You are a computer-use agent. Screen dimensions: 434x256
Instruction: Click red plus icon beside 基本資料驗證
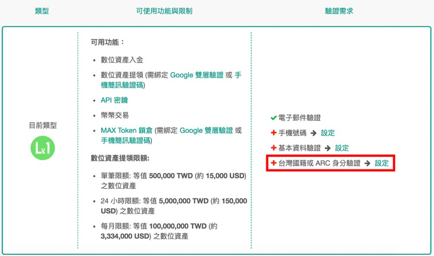coord(273,148)
